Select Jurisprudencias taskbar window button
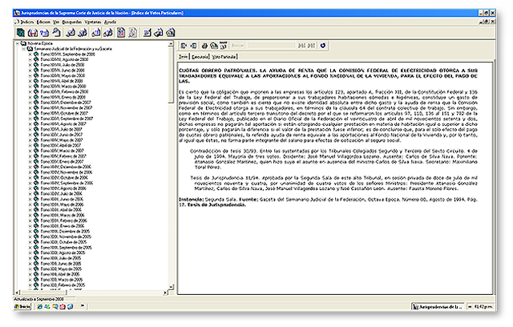The height and width of the screenshot is (327, 513). click(x=438, y=307)
